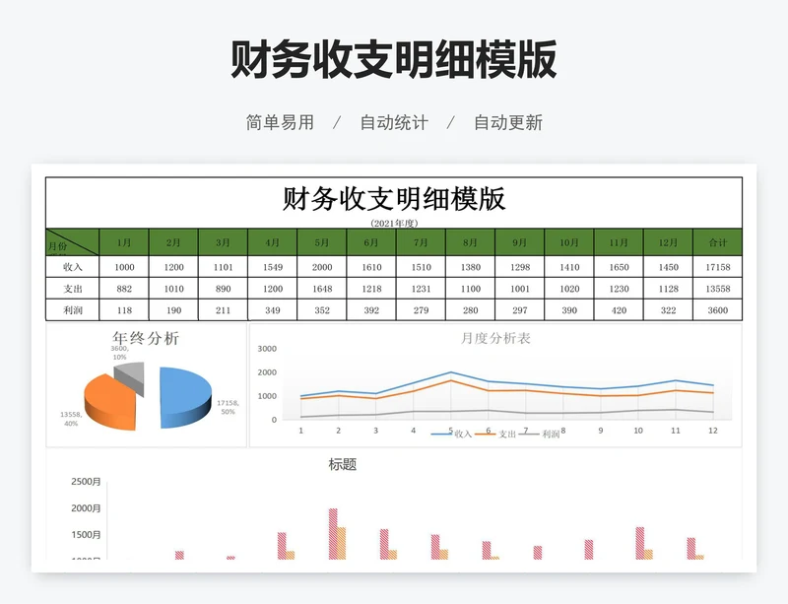The image size is (788, 604).
Task: Select income cell 1549 for 4月
Action: click(x=273, y=267)
